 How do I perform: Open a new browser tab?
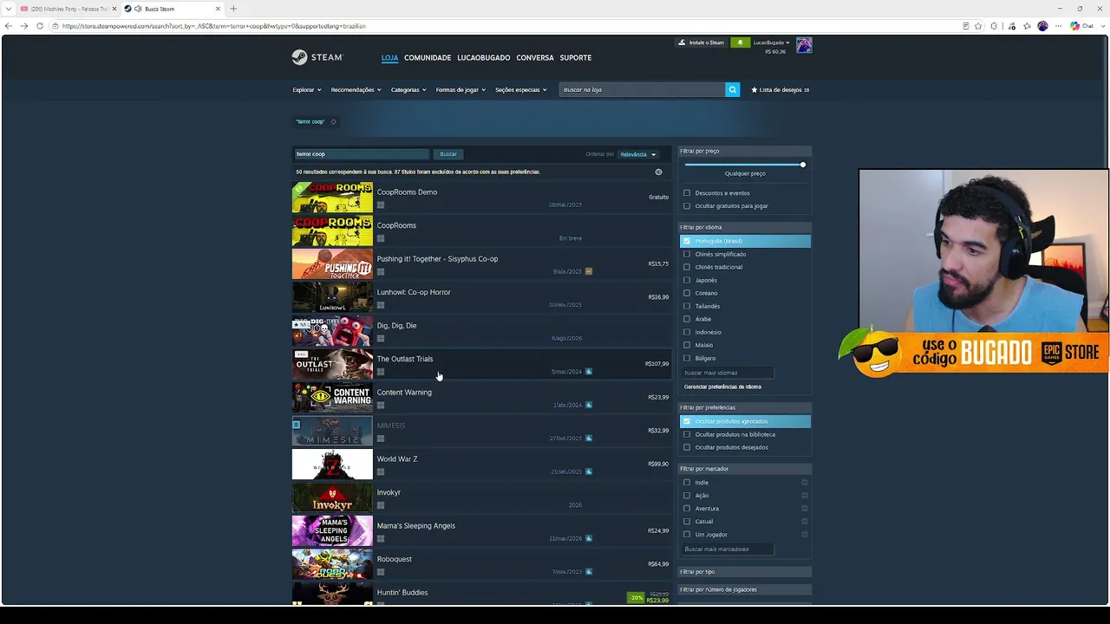(x=233, y=9)
